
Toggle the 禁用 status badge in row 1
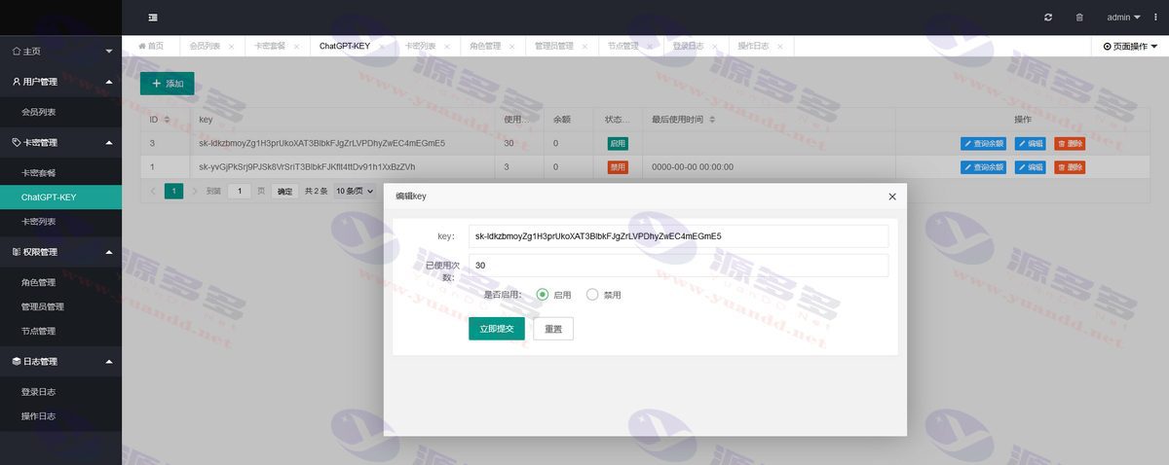tap(617, 167)
